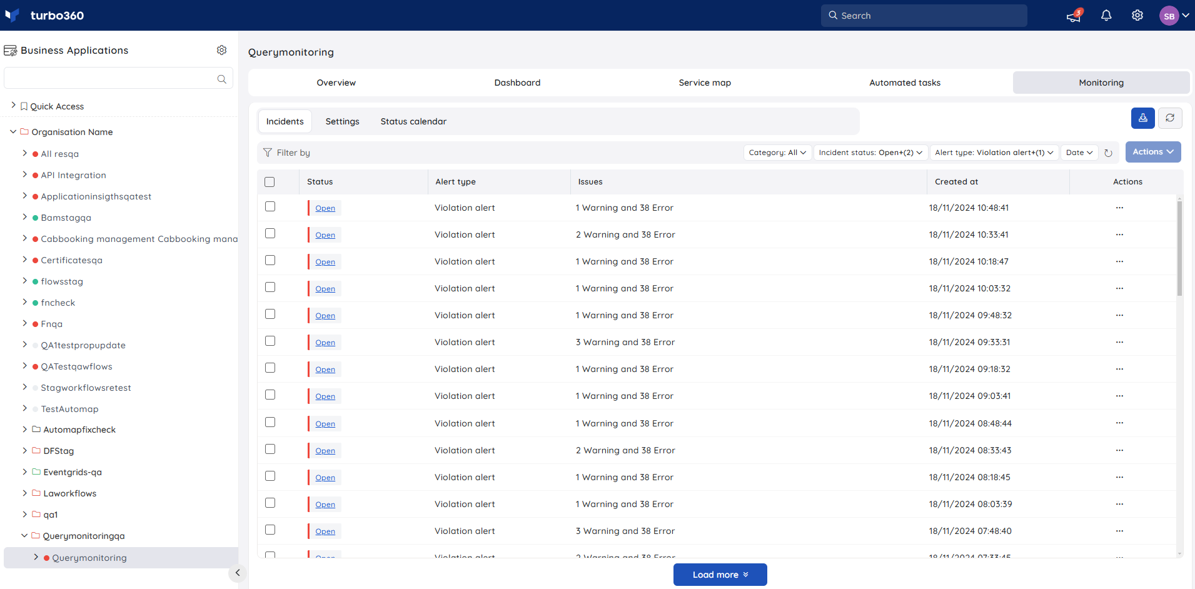Open actions menu for 10:18:47 incident
The width and height of the screenshot is (1195, 589).
click(x=1119, y=261)
